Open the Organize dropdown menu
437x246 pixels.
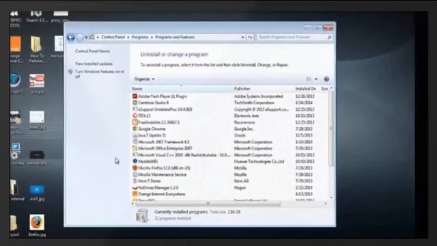coord(144,79)
